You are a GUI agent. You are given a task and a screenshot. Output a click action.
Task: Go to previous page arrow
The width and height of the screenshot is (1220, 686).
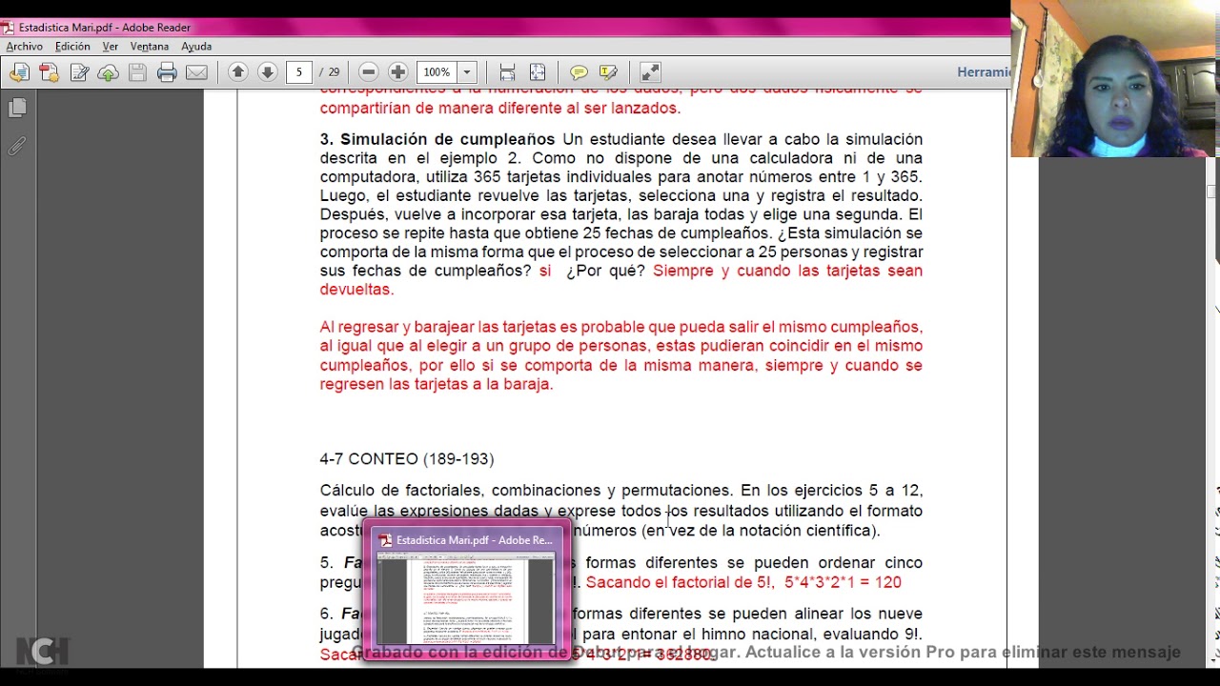coord(238,72)
